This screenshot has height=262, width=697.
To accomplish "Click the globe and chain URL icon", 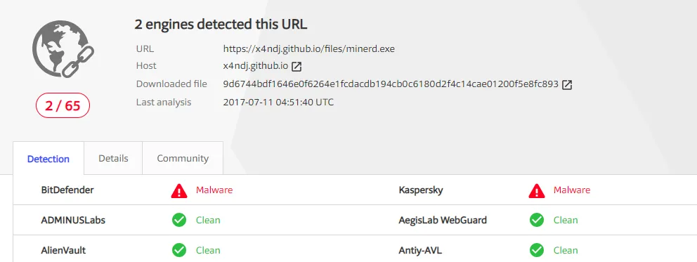I will tap(63, 49).
